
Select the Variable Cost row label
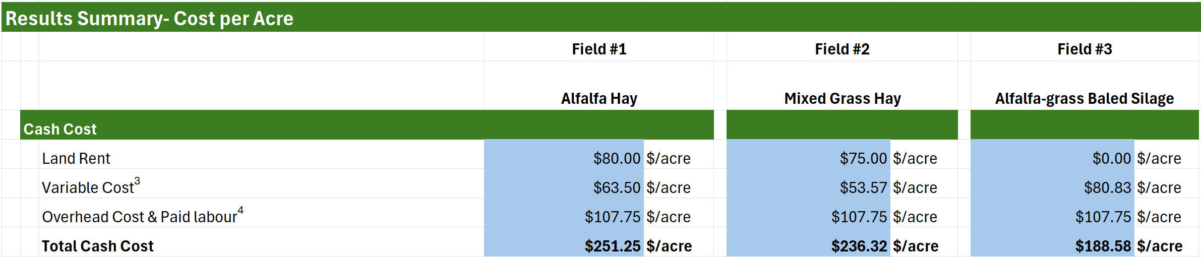pos(91,186)
